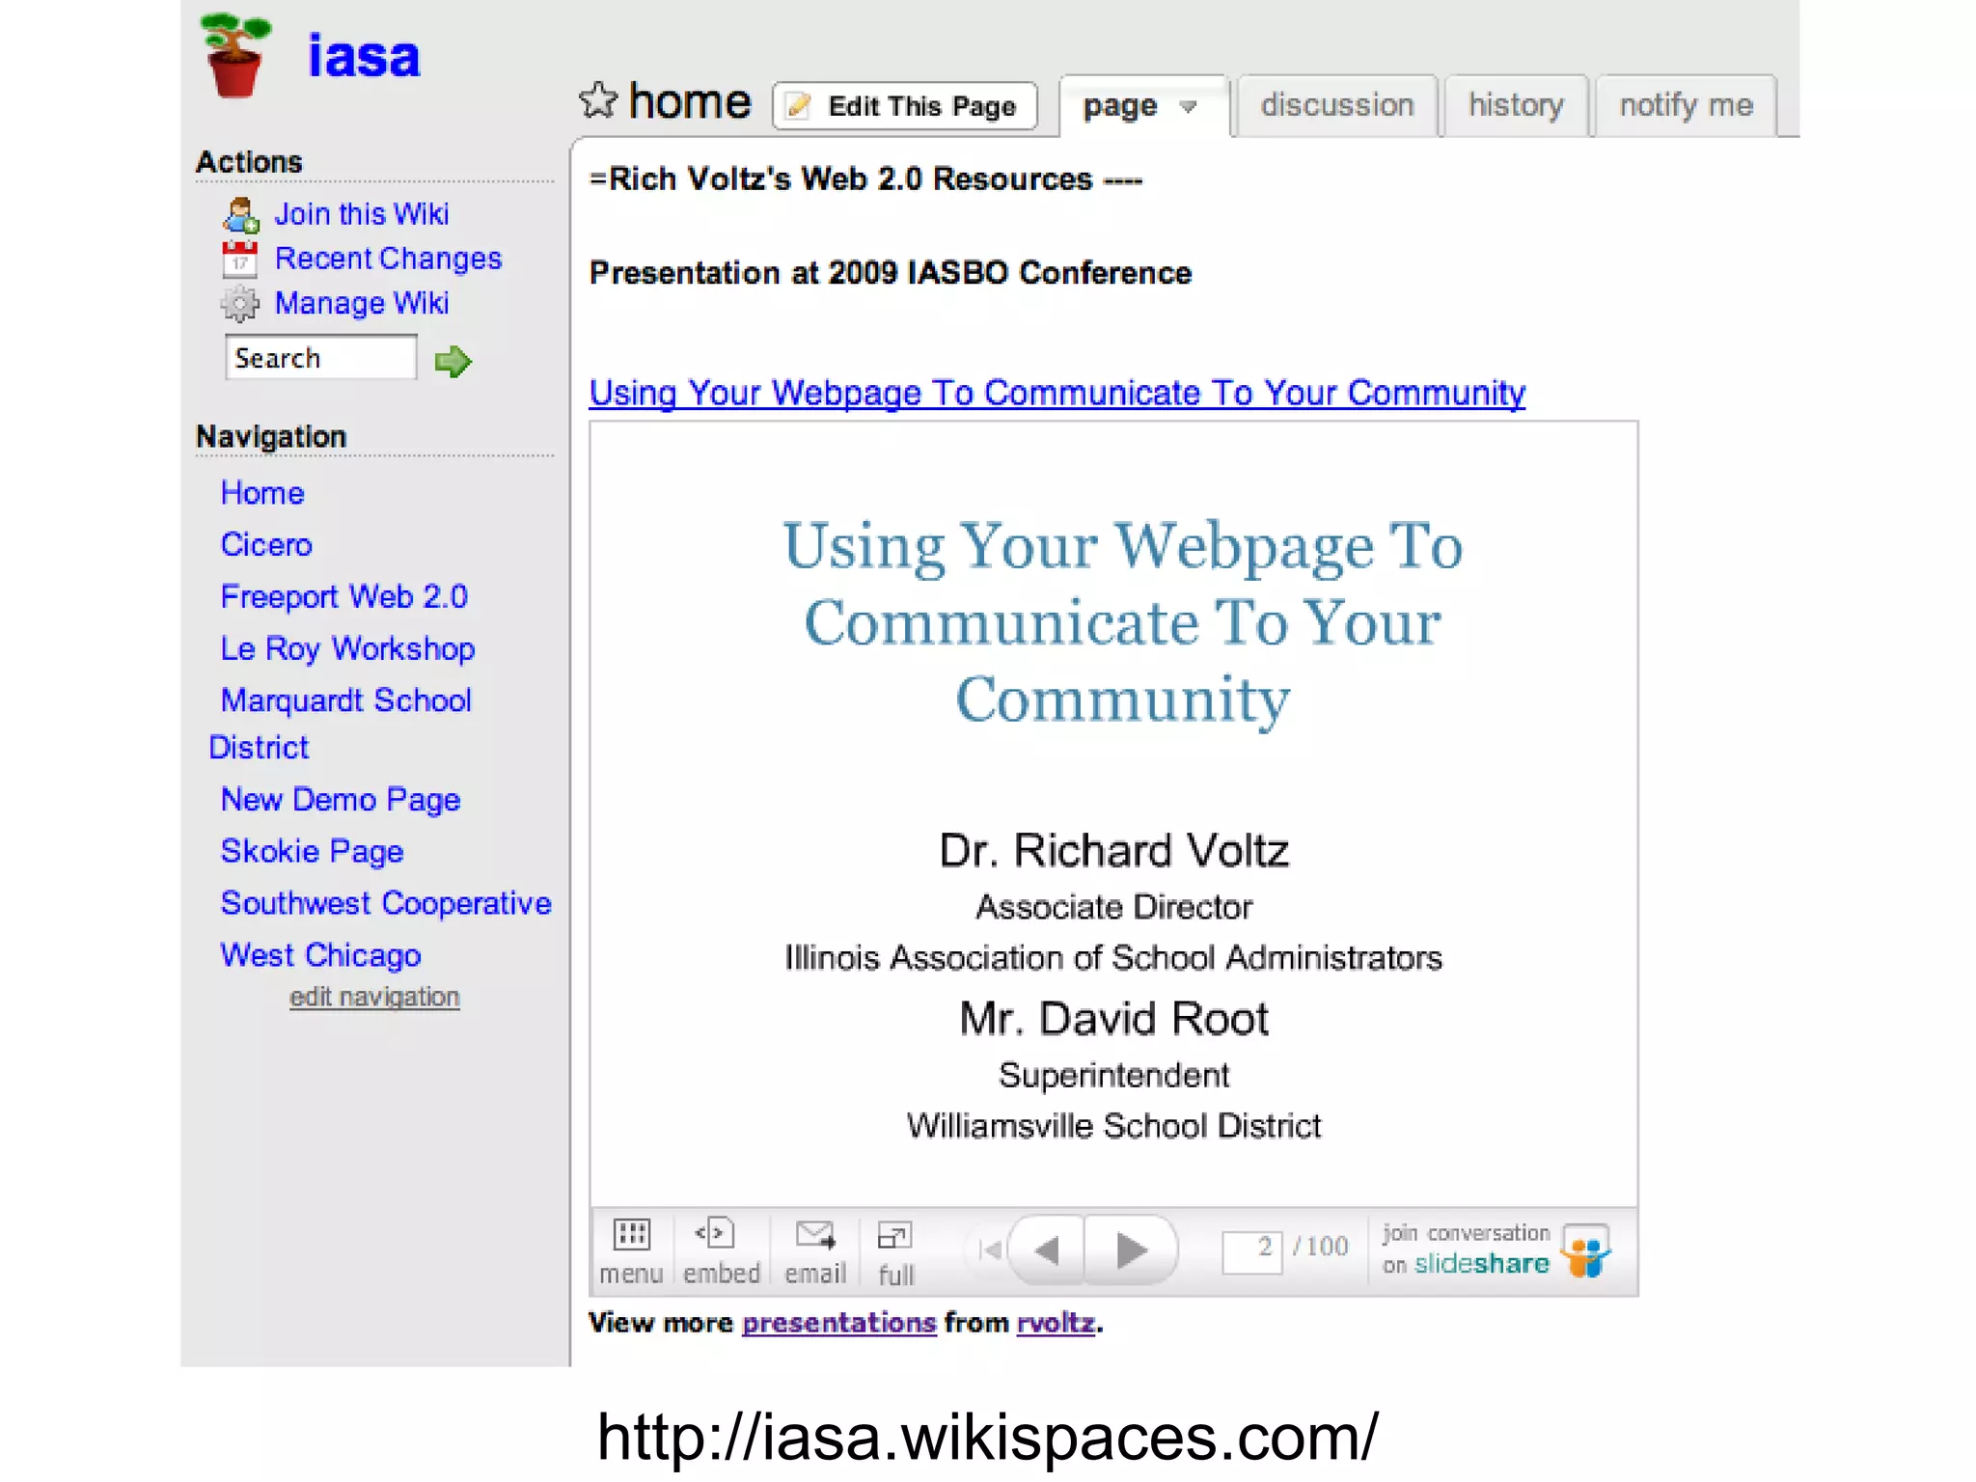This screenshot has width=1976, height=1482.
Task: Open the Marquardt School District link
Action: point(341,724)
